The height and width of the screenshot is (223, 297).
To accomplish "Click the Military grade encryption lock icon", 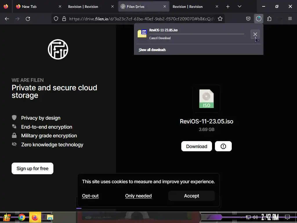I will (x=14, y=135).
